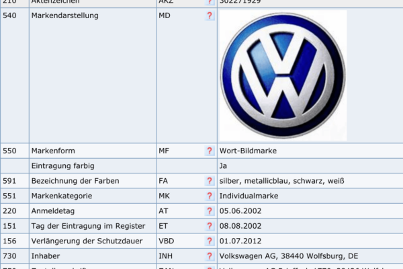Select the 'Markenkategorie' label
The width and height of the screenshot is (403, 269).
(62, 196)
